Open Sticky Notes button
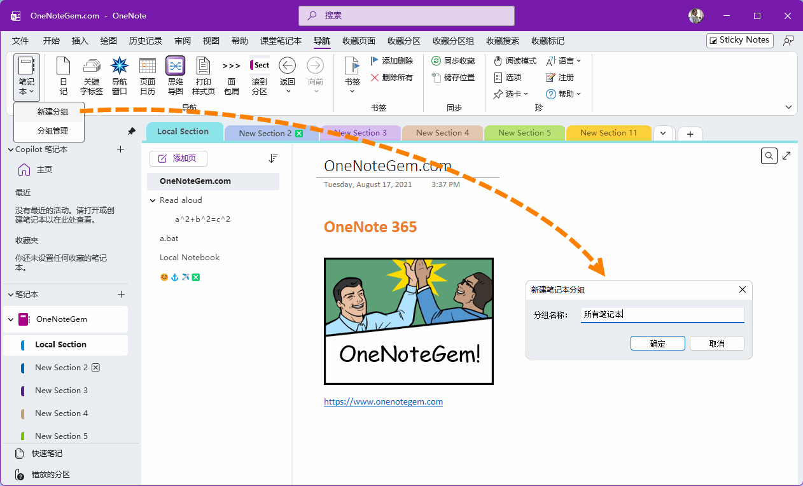803x486 pixels. (x=740, y=40)
